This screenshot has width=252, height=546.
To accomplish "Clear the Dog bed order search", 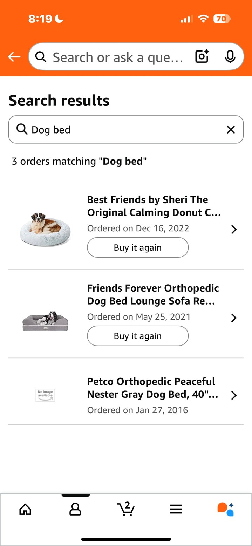I will pyautogui.click(x=231, y=130).
